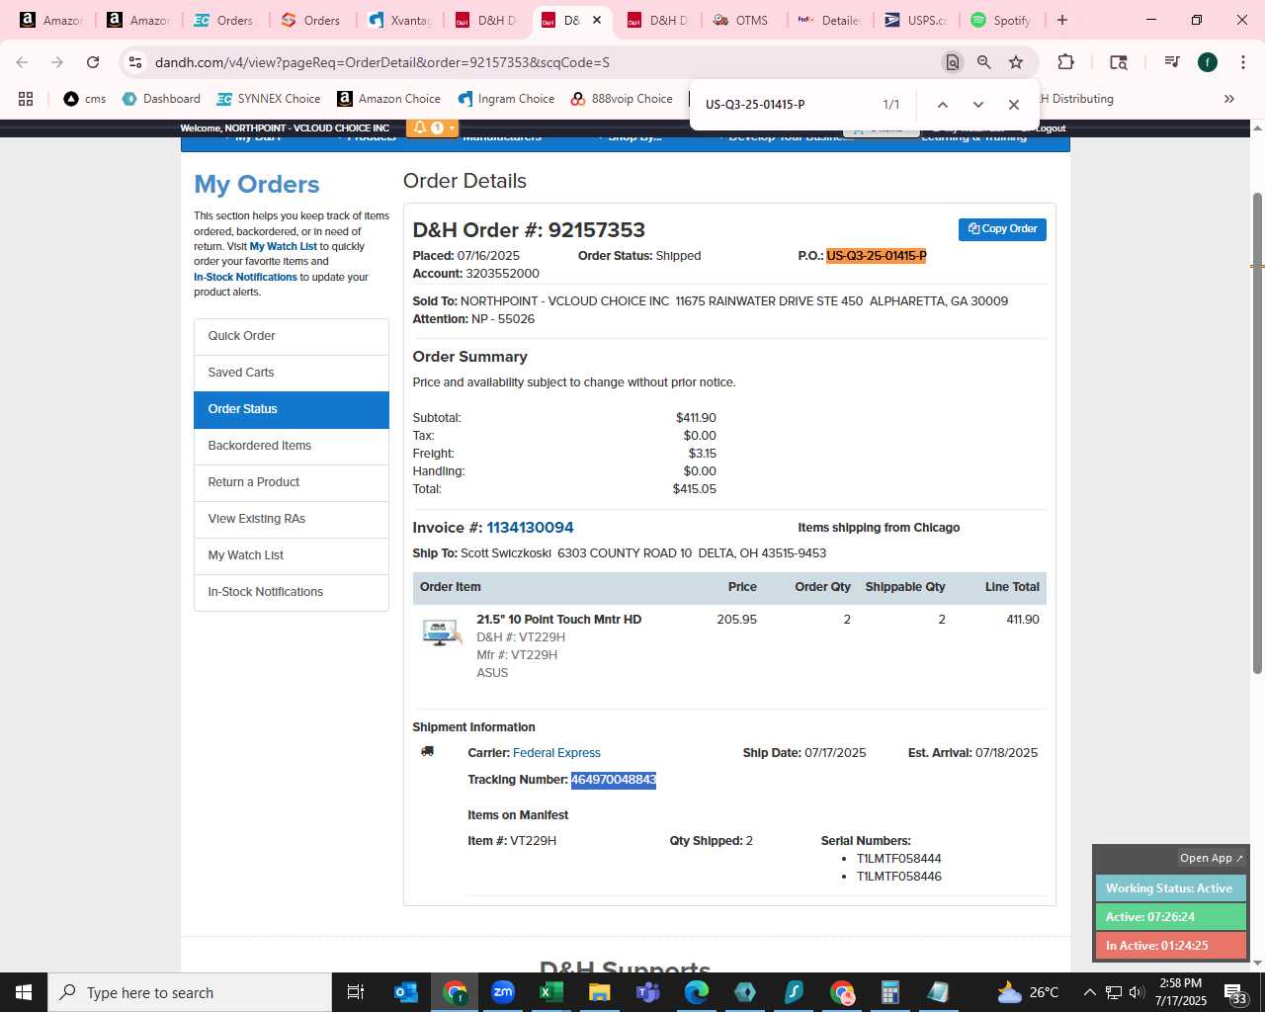Viewport: 1265px width, 1012px height.
Task: Click the ASUS monitor product thumbnail
Action: coord(441,632)
